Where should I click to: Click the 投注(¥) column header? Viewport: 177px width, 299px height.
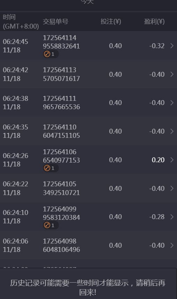click(111, 22)
